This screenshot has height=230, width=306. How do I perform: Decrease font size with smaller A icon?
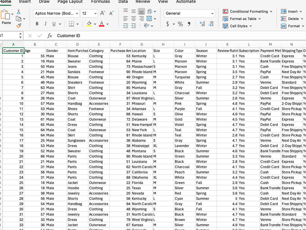(x=111, y=13)
